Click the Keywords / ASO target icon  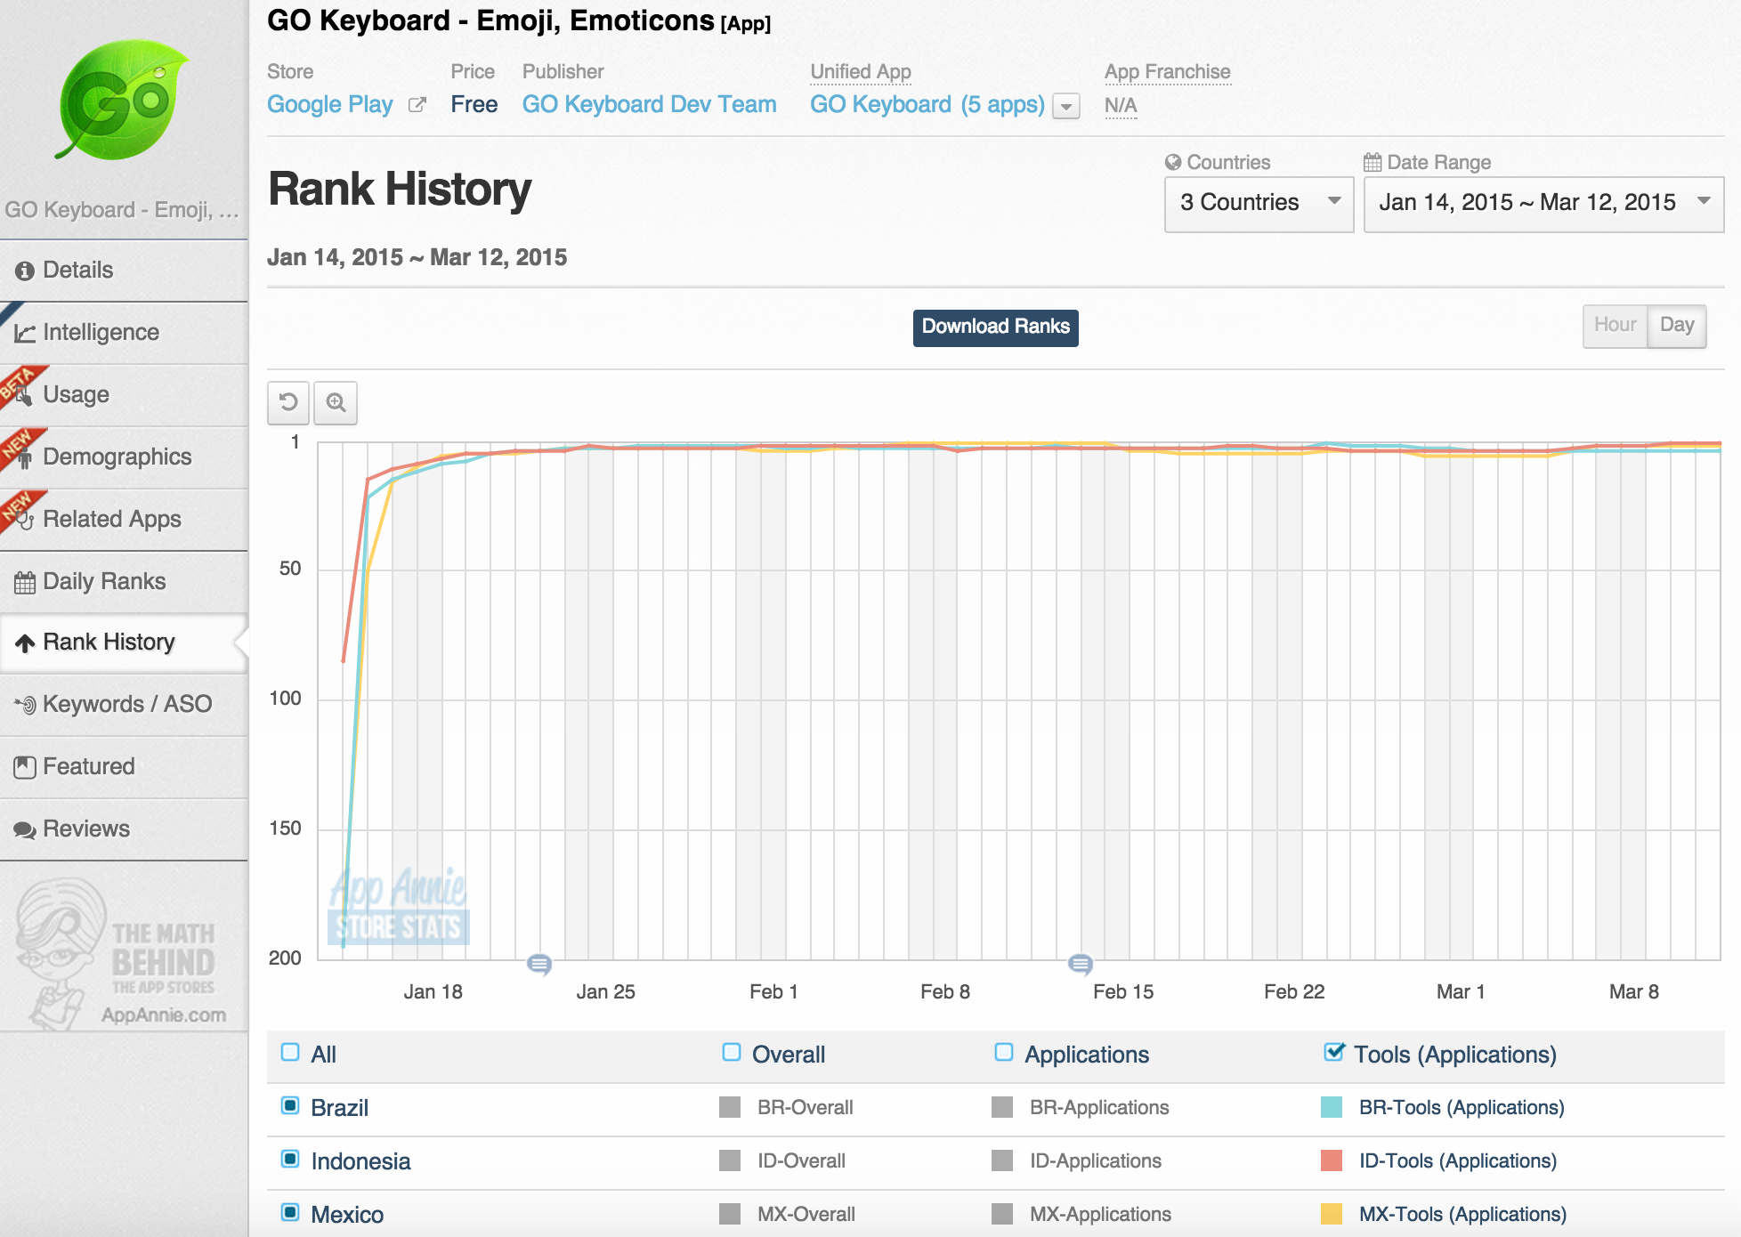tap(25, 705)
